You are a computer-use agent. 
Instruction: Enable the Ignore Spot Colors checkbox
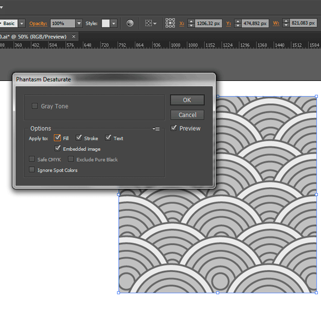[32, 170]
